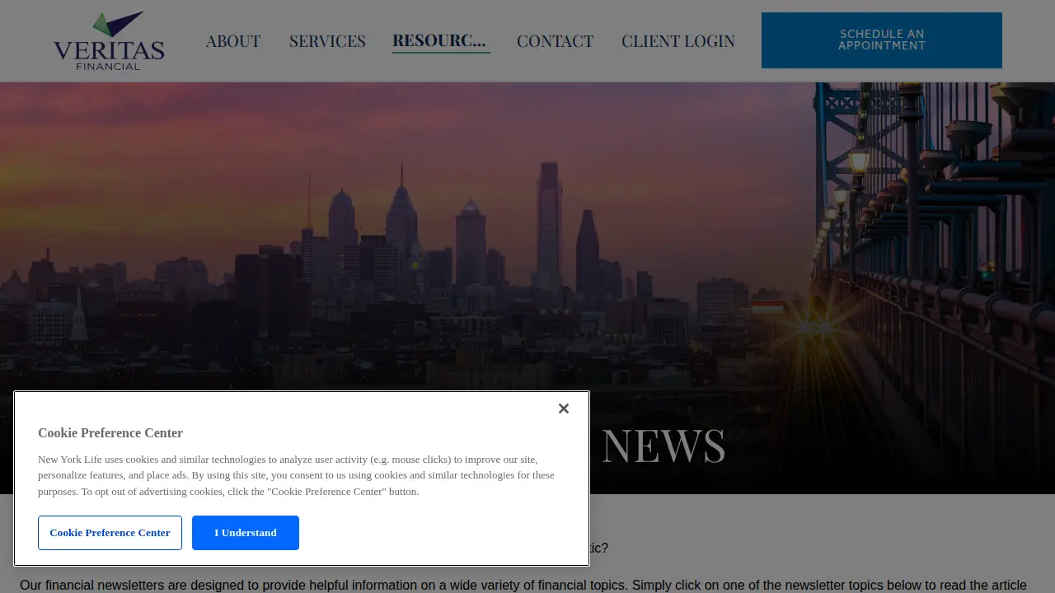
Task: Open the Services menu
Action: tap(327, 40)
